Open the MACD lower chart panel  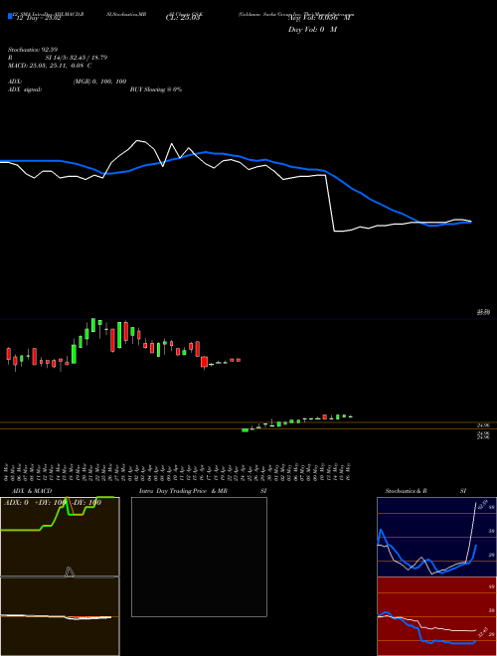pos(60,616)
